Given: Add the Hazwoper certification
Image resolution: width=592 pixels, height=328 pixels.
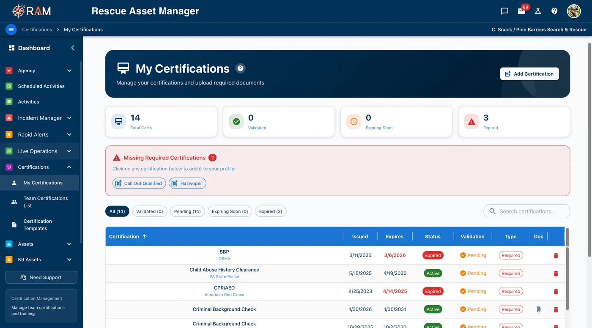Looking at the screenshot, I should click(x=187, y=183).
